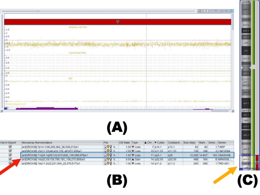The image size is (260, 195).
Task: Click the Weighted Log2 Ratio graph label
Action: 78,27
